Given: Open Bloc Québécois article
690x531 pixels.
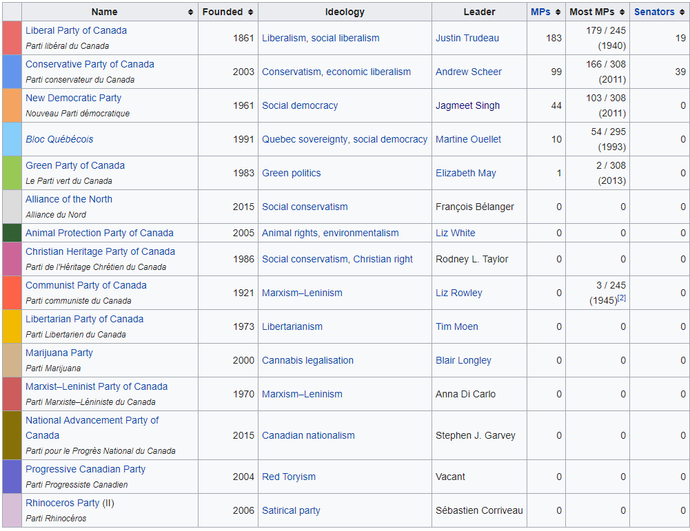Looking at the screenshot, I should point(59,139).
